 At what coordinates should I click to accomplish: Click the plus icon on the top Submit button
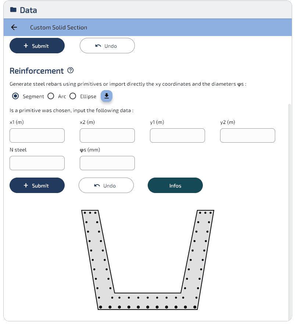point(26,46)
